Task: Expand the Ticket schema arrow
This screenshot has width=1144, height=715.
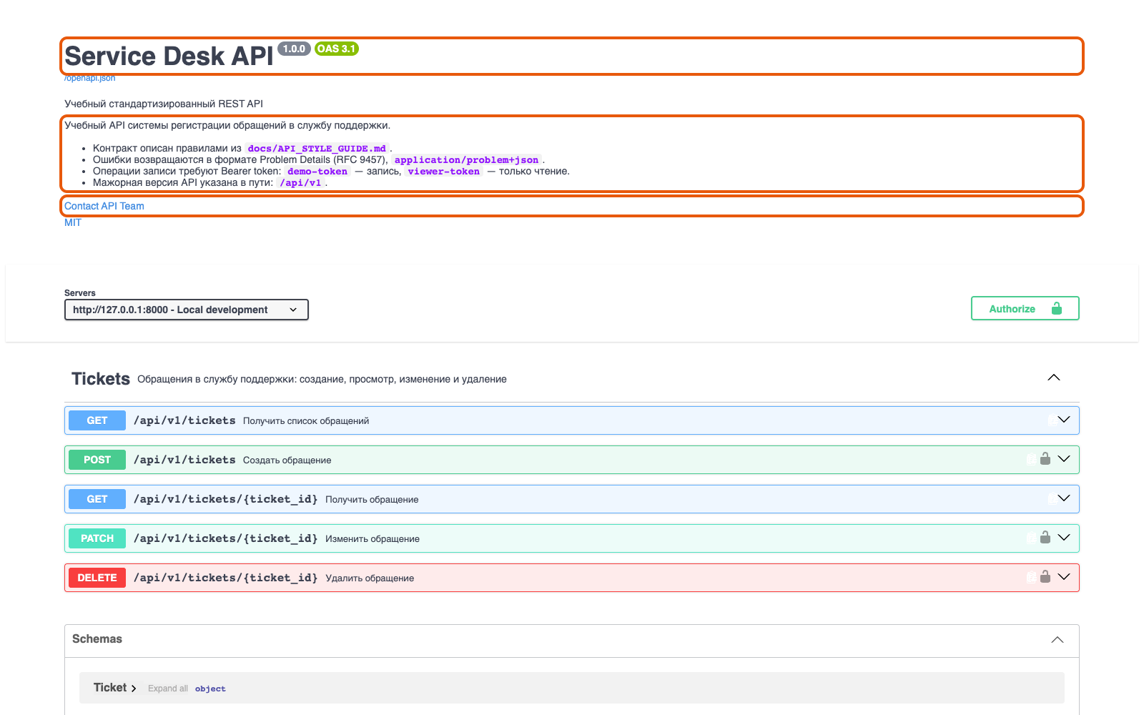Action: point(134,689)
